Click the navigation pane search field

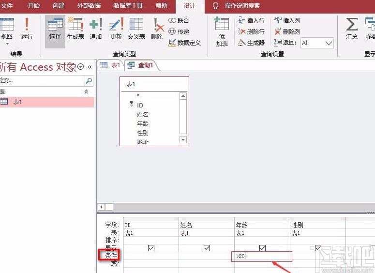pyautogui.click(x=42, y=81)
